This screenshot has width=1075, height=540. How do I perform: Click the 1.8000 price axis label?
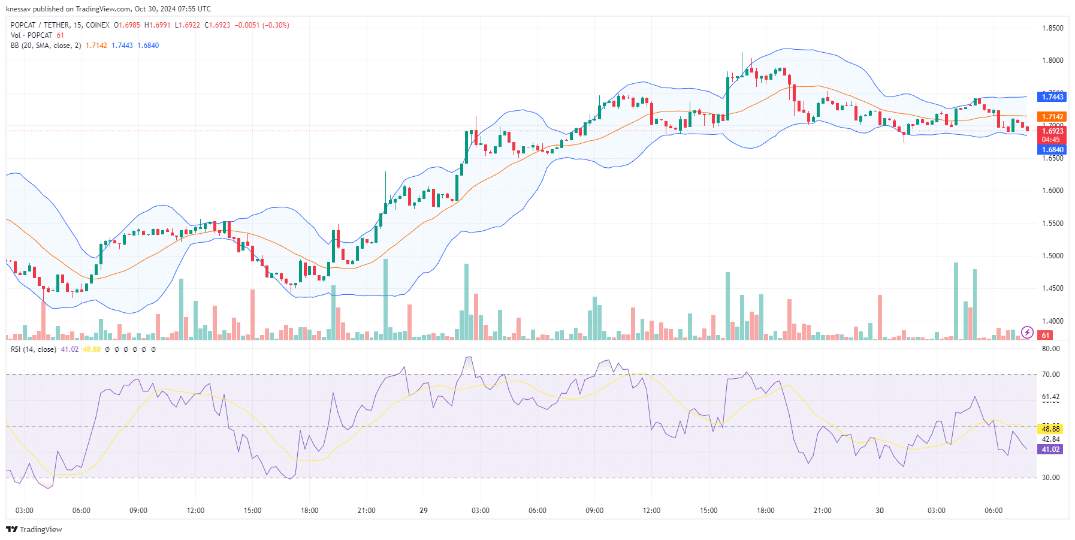[x=1053, y=61]
